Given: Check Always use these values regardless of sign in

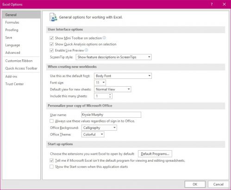Looking at the screenshot, I should tap(51, 121).
